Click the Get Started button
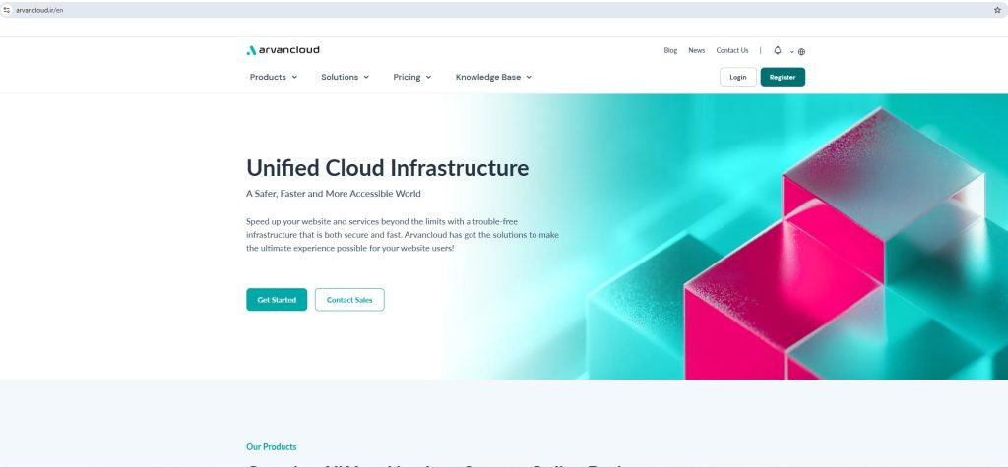Screen dimensions: 1008x468 277,300
